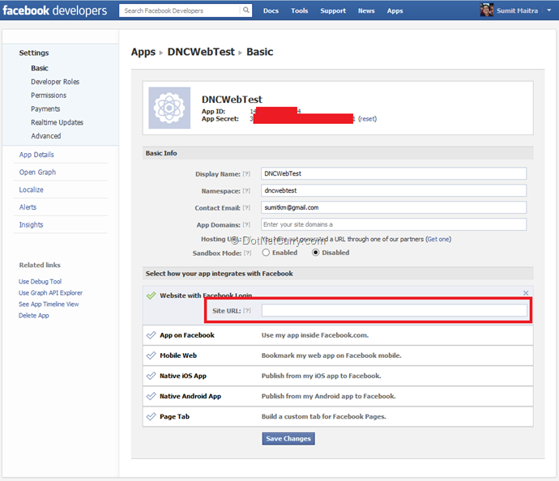The image size is (559, 481).
Task: Click checkmark icon beside Mobile Web
Action: click(151, 355)
